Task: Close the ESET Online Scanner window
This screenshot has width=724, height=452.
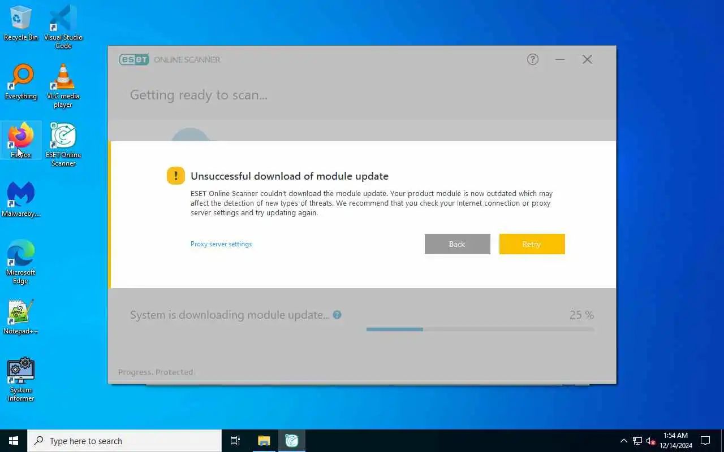Action: point(587,59)
